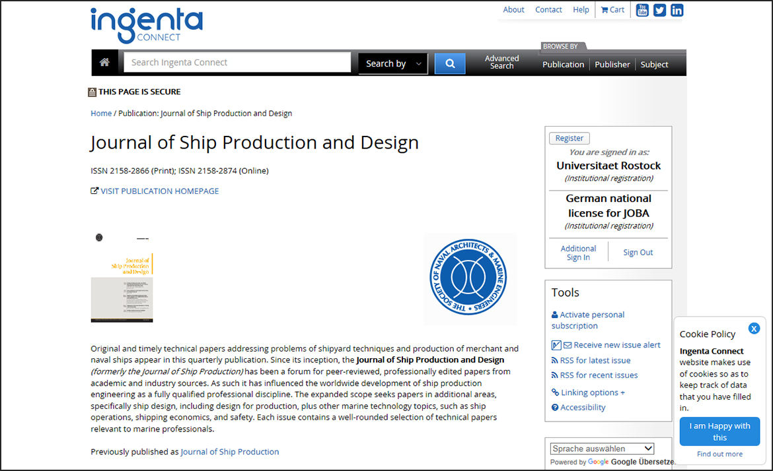Click the Register button

570,139
